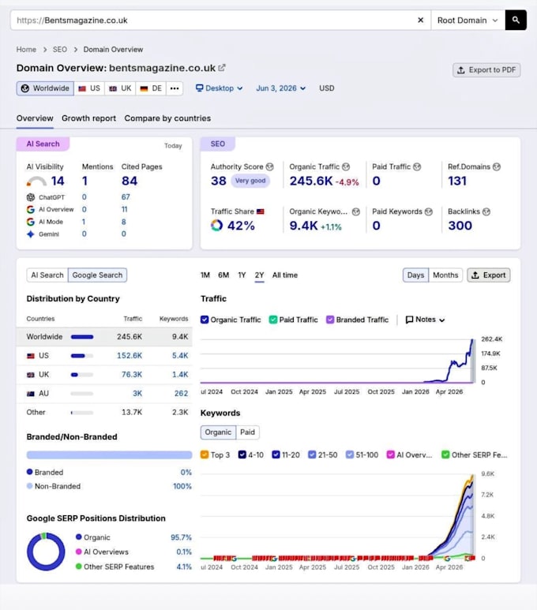The width and height of the screenshot is (537, 610).
Task: Click the US flag next to Traffic Share
Action: click(x=261, y=211)
